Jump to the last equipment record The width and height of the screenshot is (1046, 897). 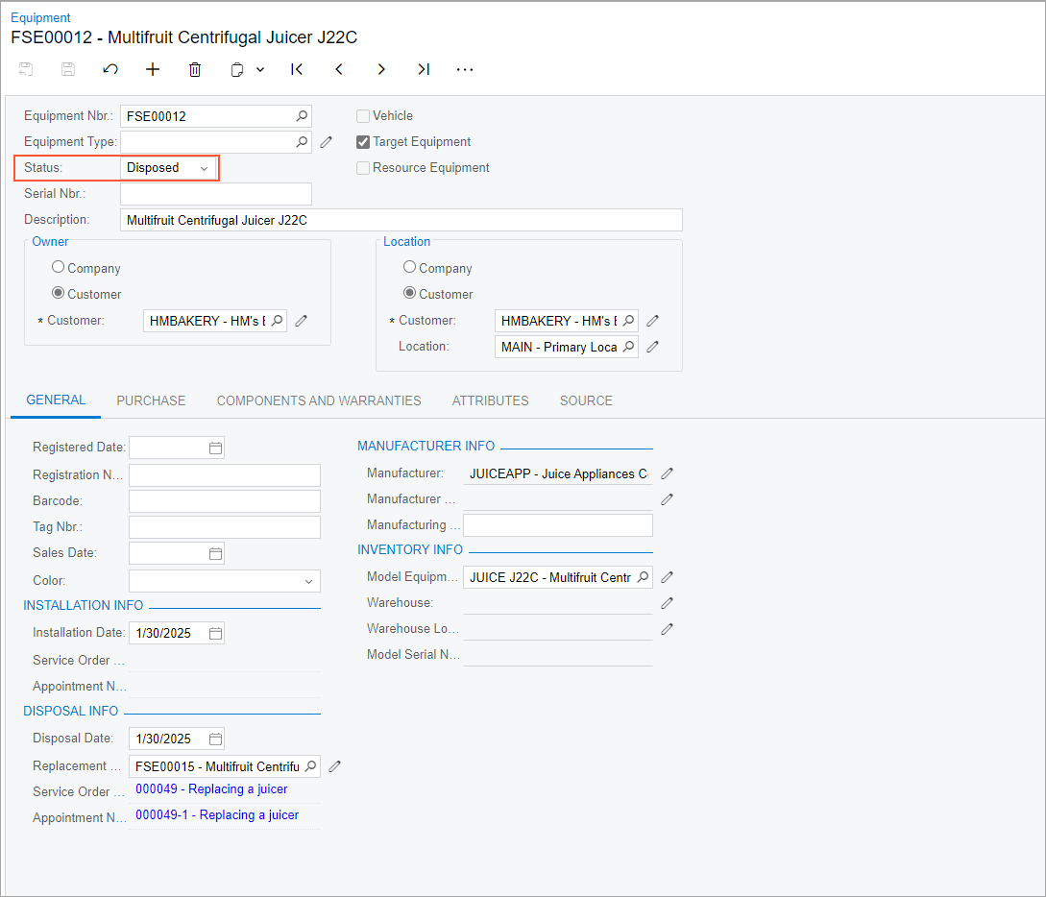coord(424,69)
